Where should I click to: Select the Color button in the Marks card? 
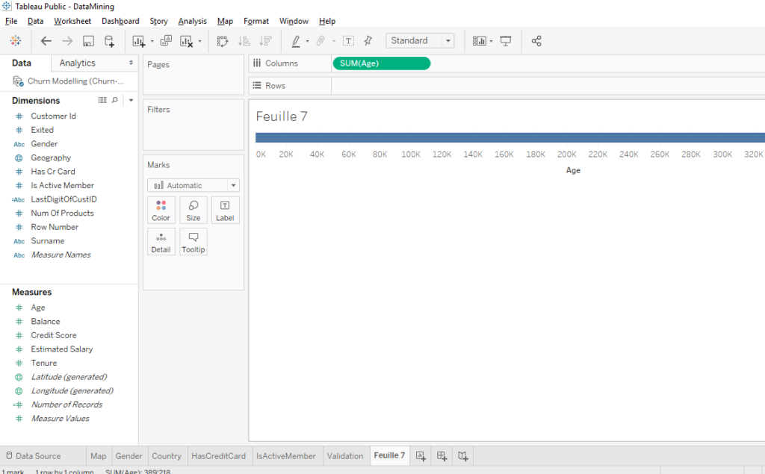point(161,209)
